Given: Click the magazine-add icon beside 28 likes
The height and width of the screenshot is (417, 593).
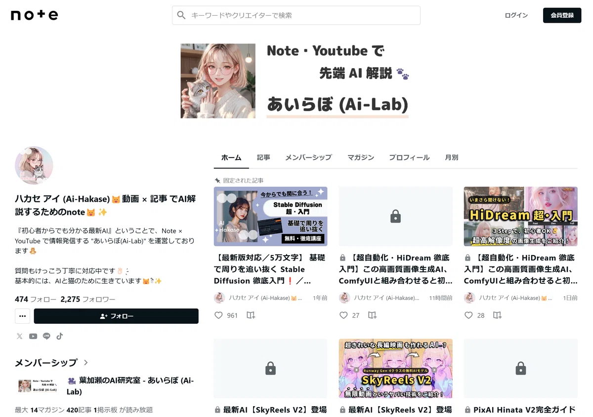Looking at the screenshot, I should click(x=498, y=315).
